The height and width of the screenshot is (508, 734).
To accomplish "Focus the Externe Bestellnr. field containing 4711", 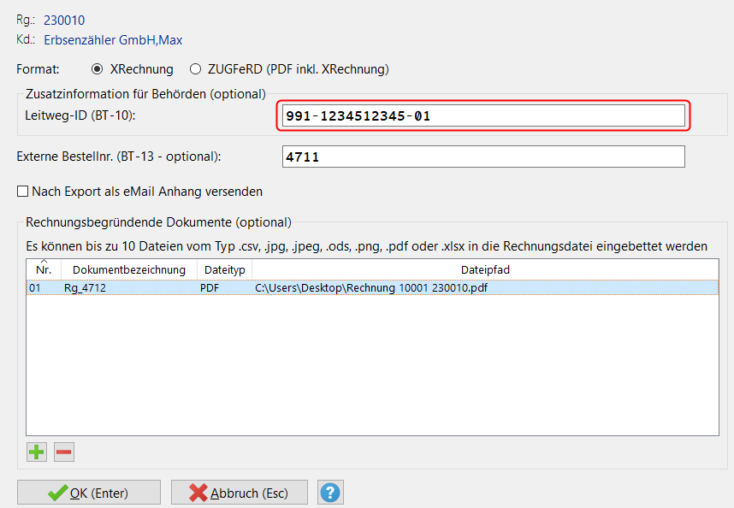I will click(483, 157).
